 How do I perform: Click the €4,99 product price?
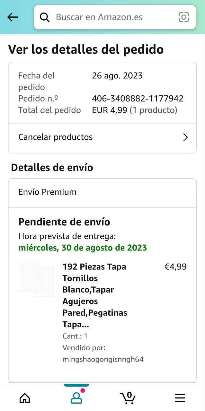175,267
